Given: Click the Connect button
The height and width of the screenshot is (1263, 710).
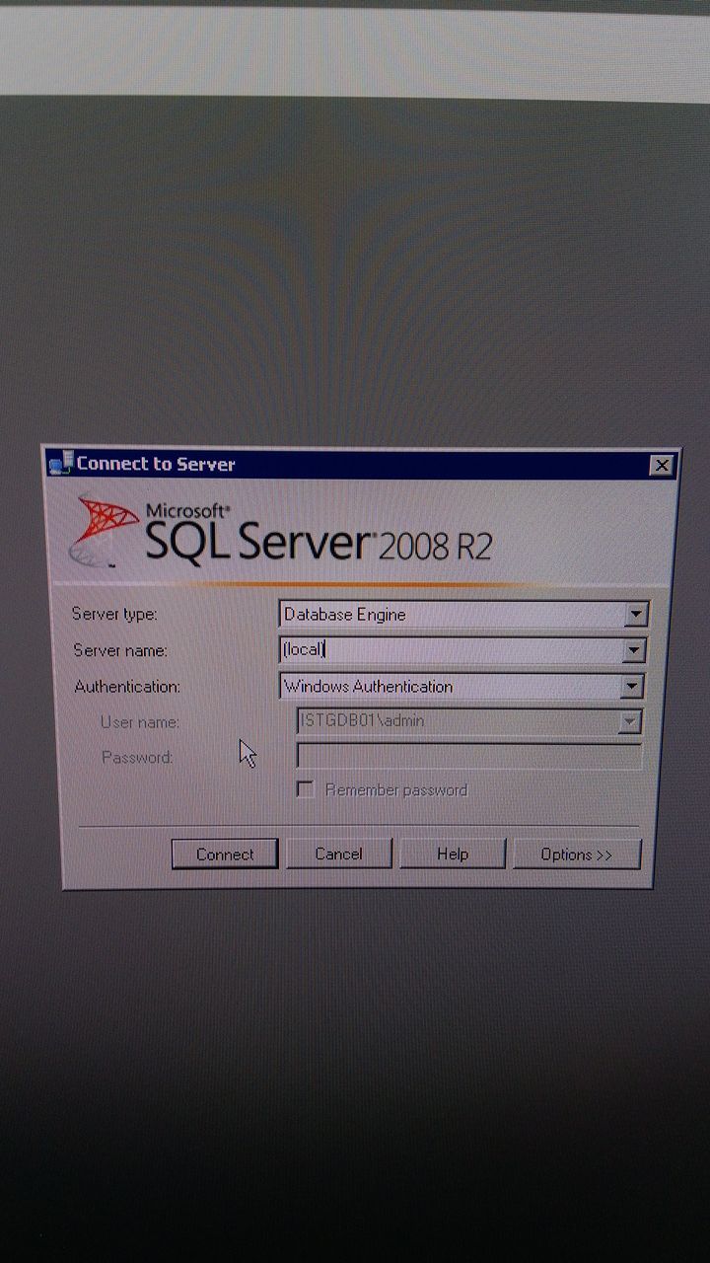Looking at the screenshot, I should tap(225, 854).
